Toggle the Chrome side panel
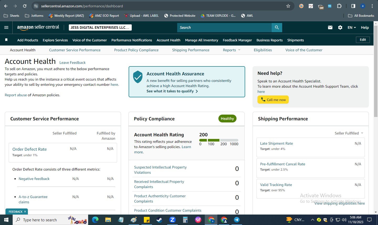Screen dimensions: 378x225 [353, 6]
